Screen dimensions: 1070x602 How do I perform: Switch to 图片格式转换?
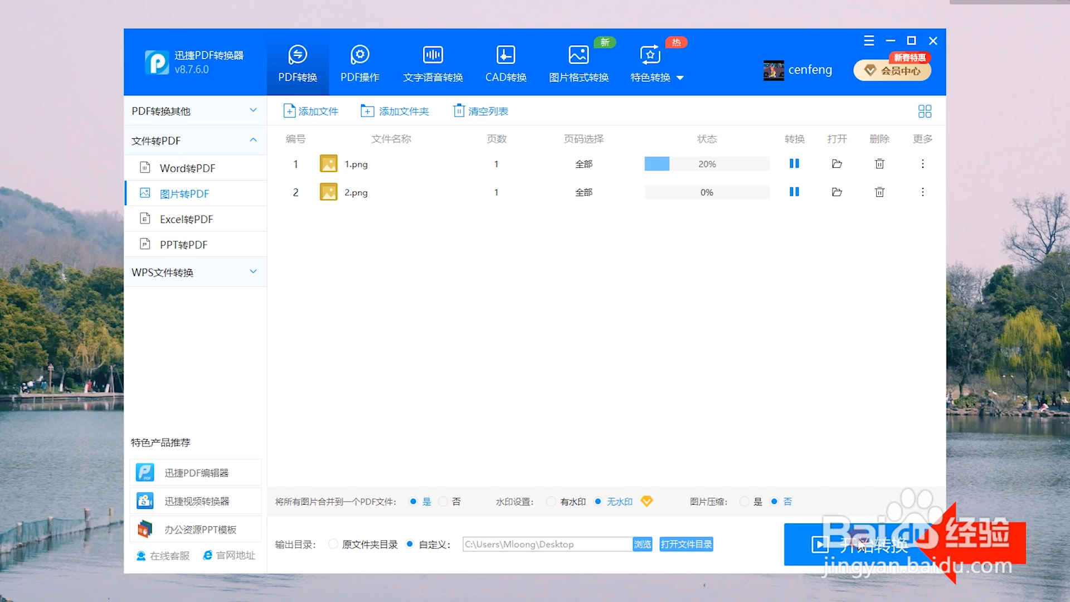click(x=578, y=62)
